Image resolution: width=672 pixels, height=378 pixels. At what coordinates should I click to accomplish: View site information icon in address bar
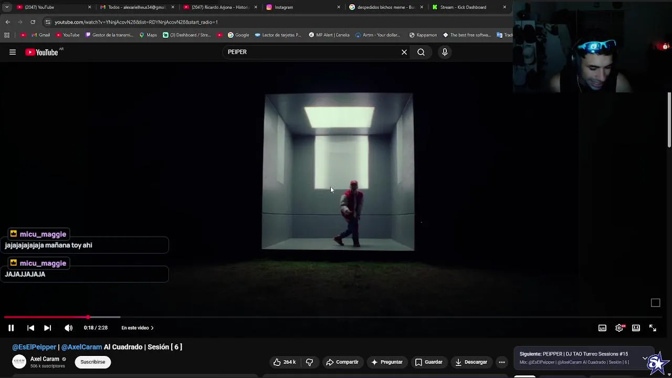pos(48,22)
